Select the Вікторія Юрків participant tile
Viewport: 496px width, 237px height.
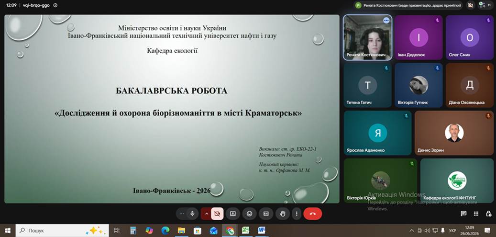(381, 181)
